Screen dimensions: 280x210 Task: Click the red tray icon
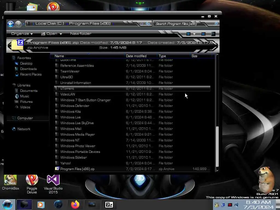click(230, 205)
